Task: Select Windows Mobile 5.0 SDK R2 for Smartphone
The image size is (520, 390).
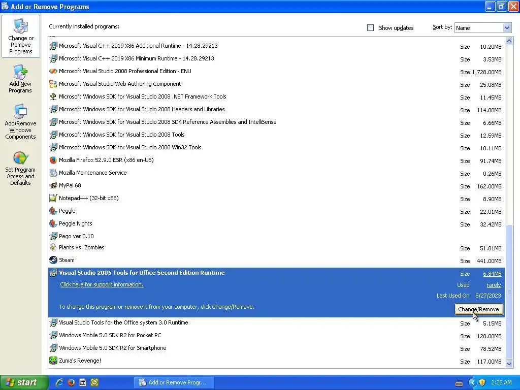Action: pos(112,348)
